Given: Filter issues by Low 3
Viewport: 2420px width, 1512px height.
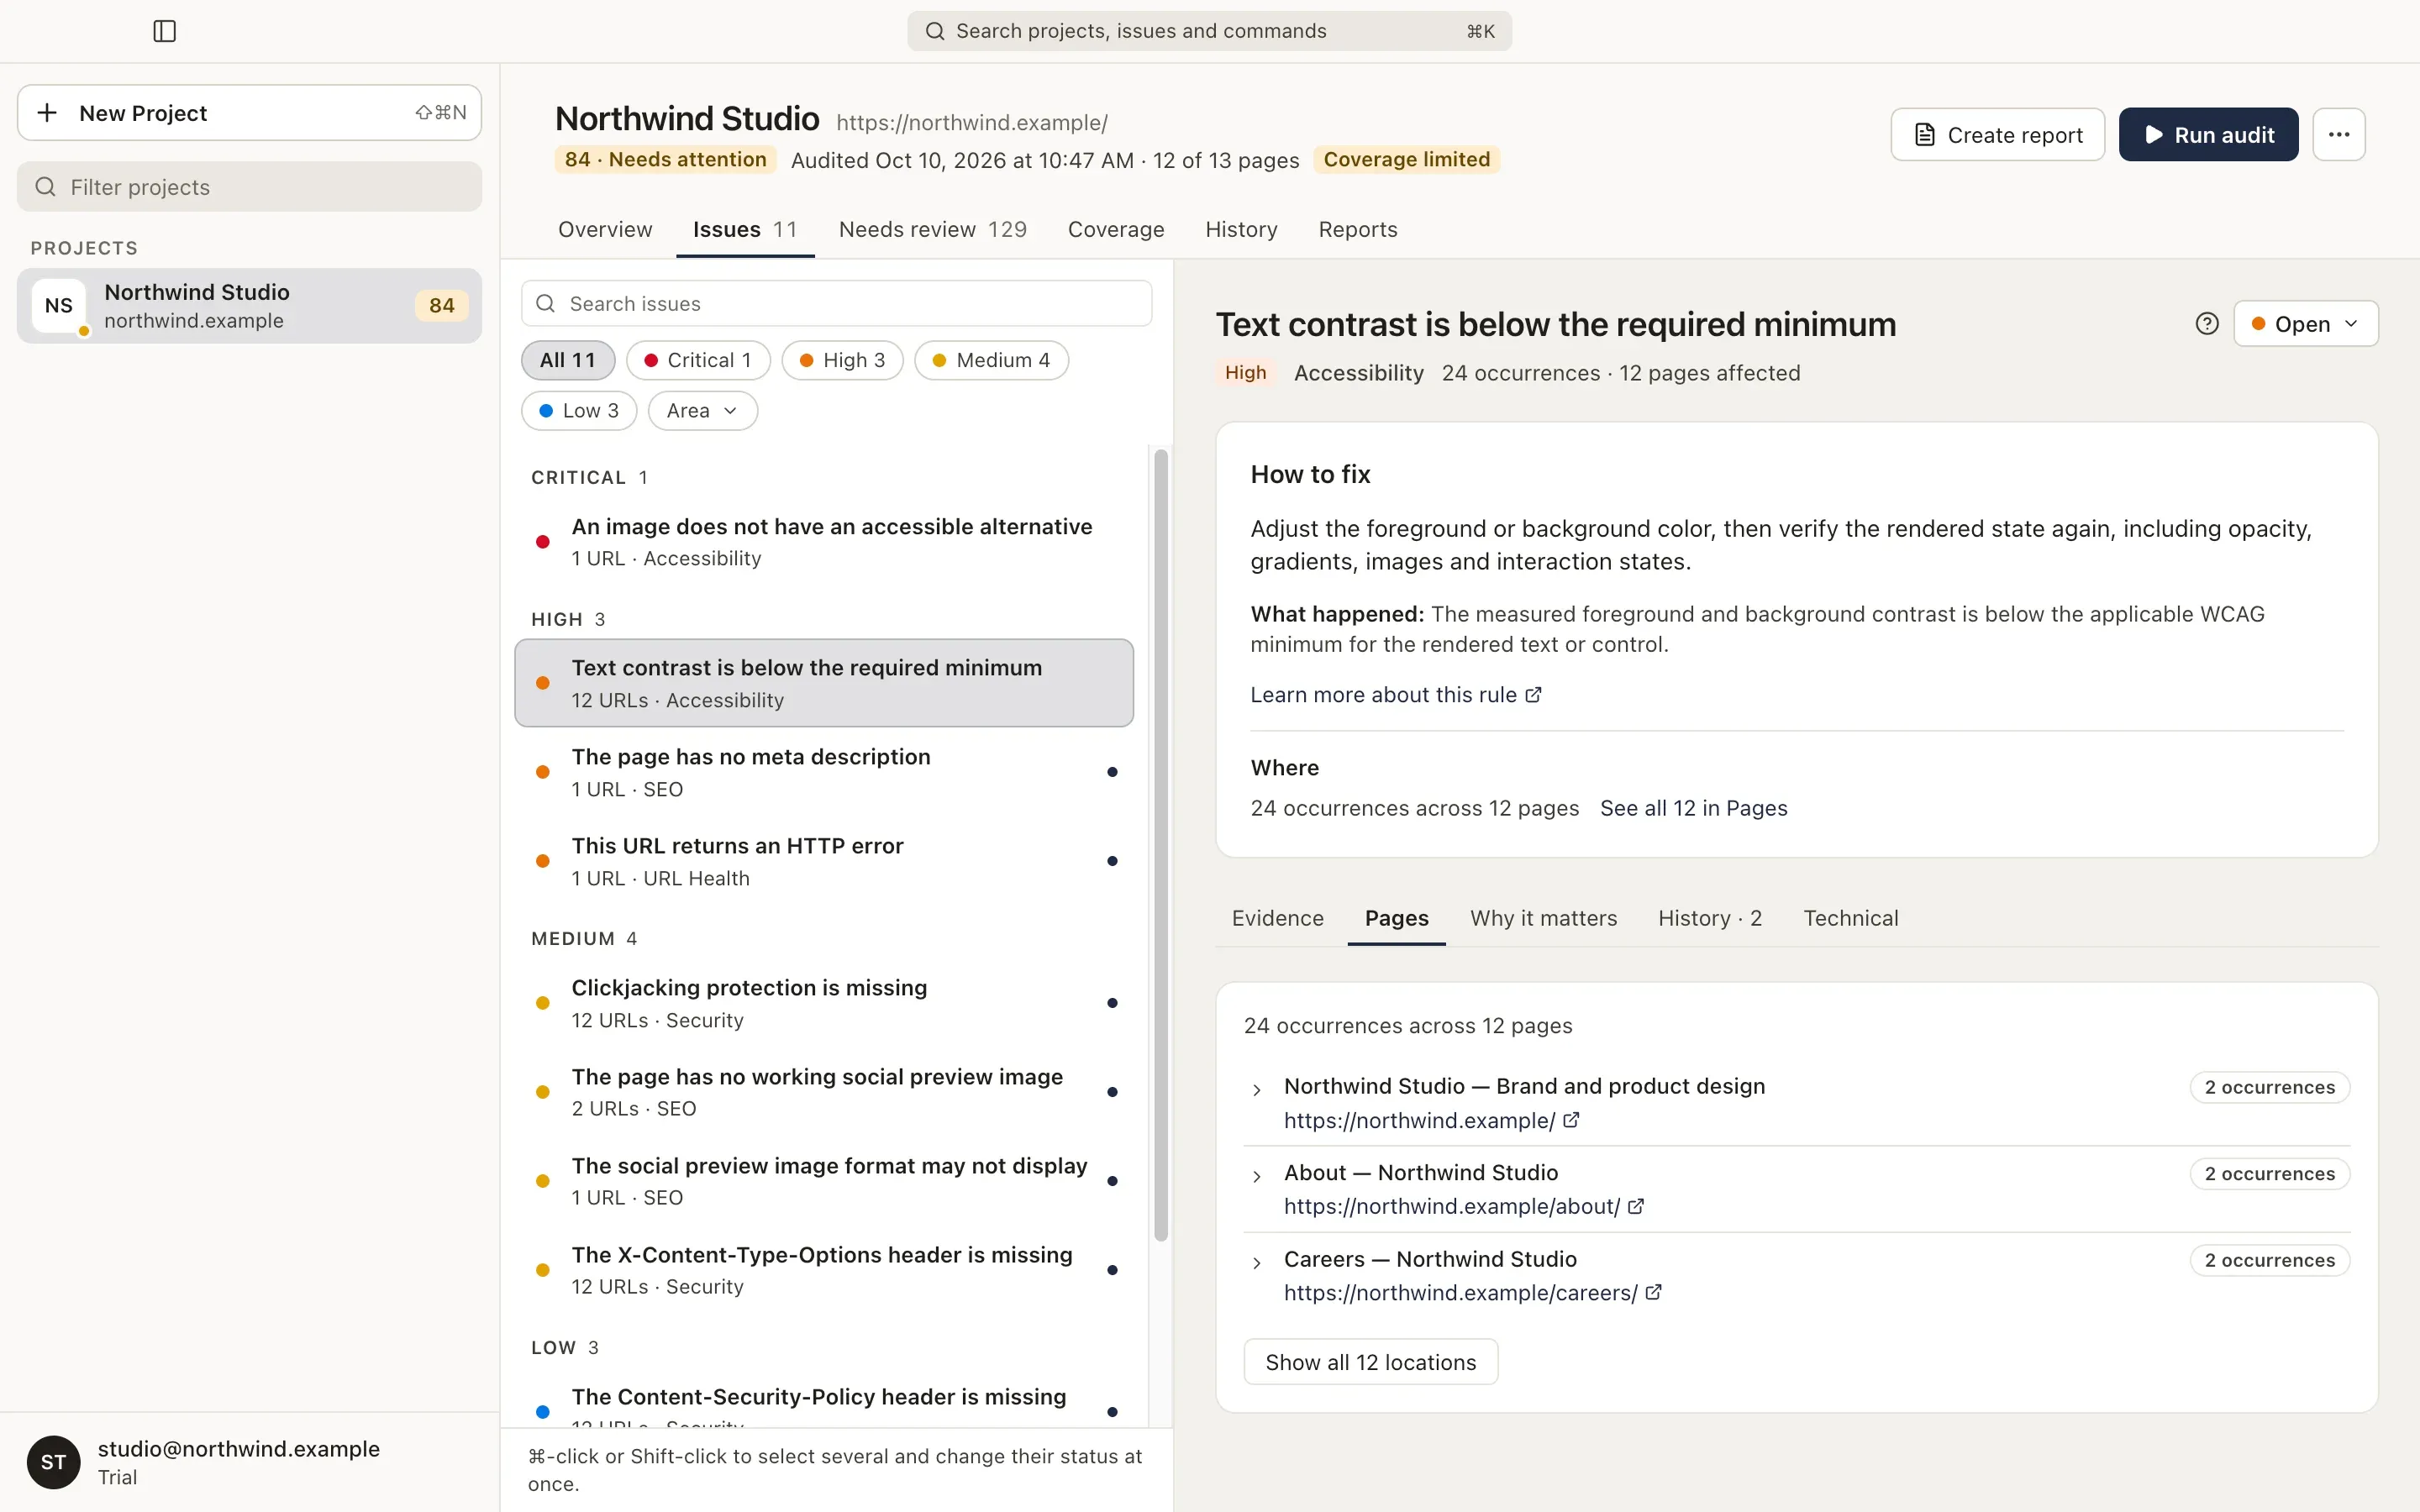Looking at the screenshot, I should [x=579, y=411].
